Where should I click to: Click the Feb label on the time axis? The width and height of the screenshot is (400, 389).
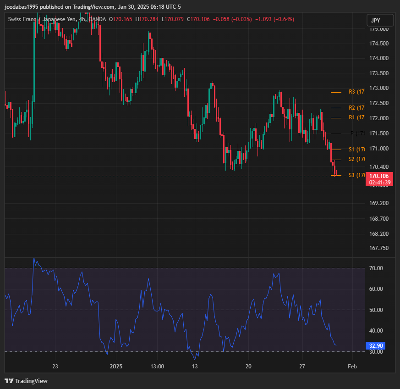[x=352, y=367]
